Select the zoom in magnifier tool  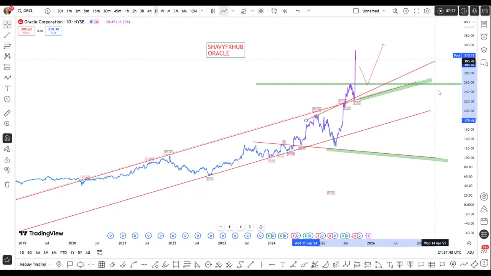coord(7,124)
